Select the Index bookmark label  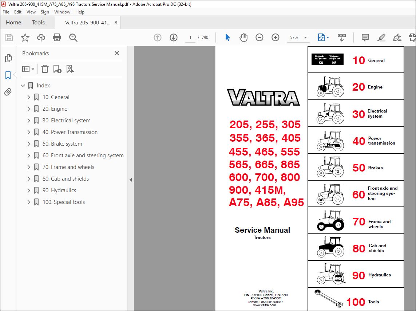[x=43, y=86]
